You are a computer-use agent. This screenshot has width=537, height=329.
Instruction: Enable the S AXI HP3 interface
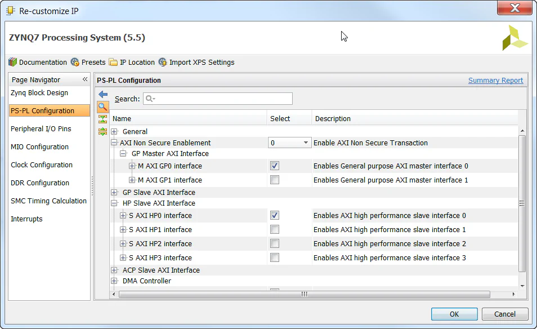[x=274, y=257]
